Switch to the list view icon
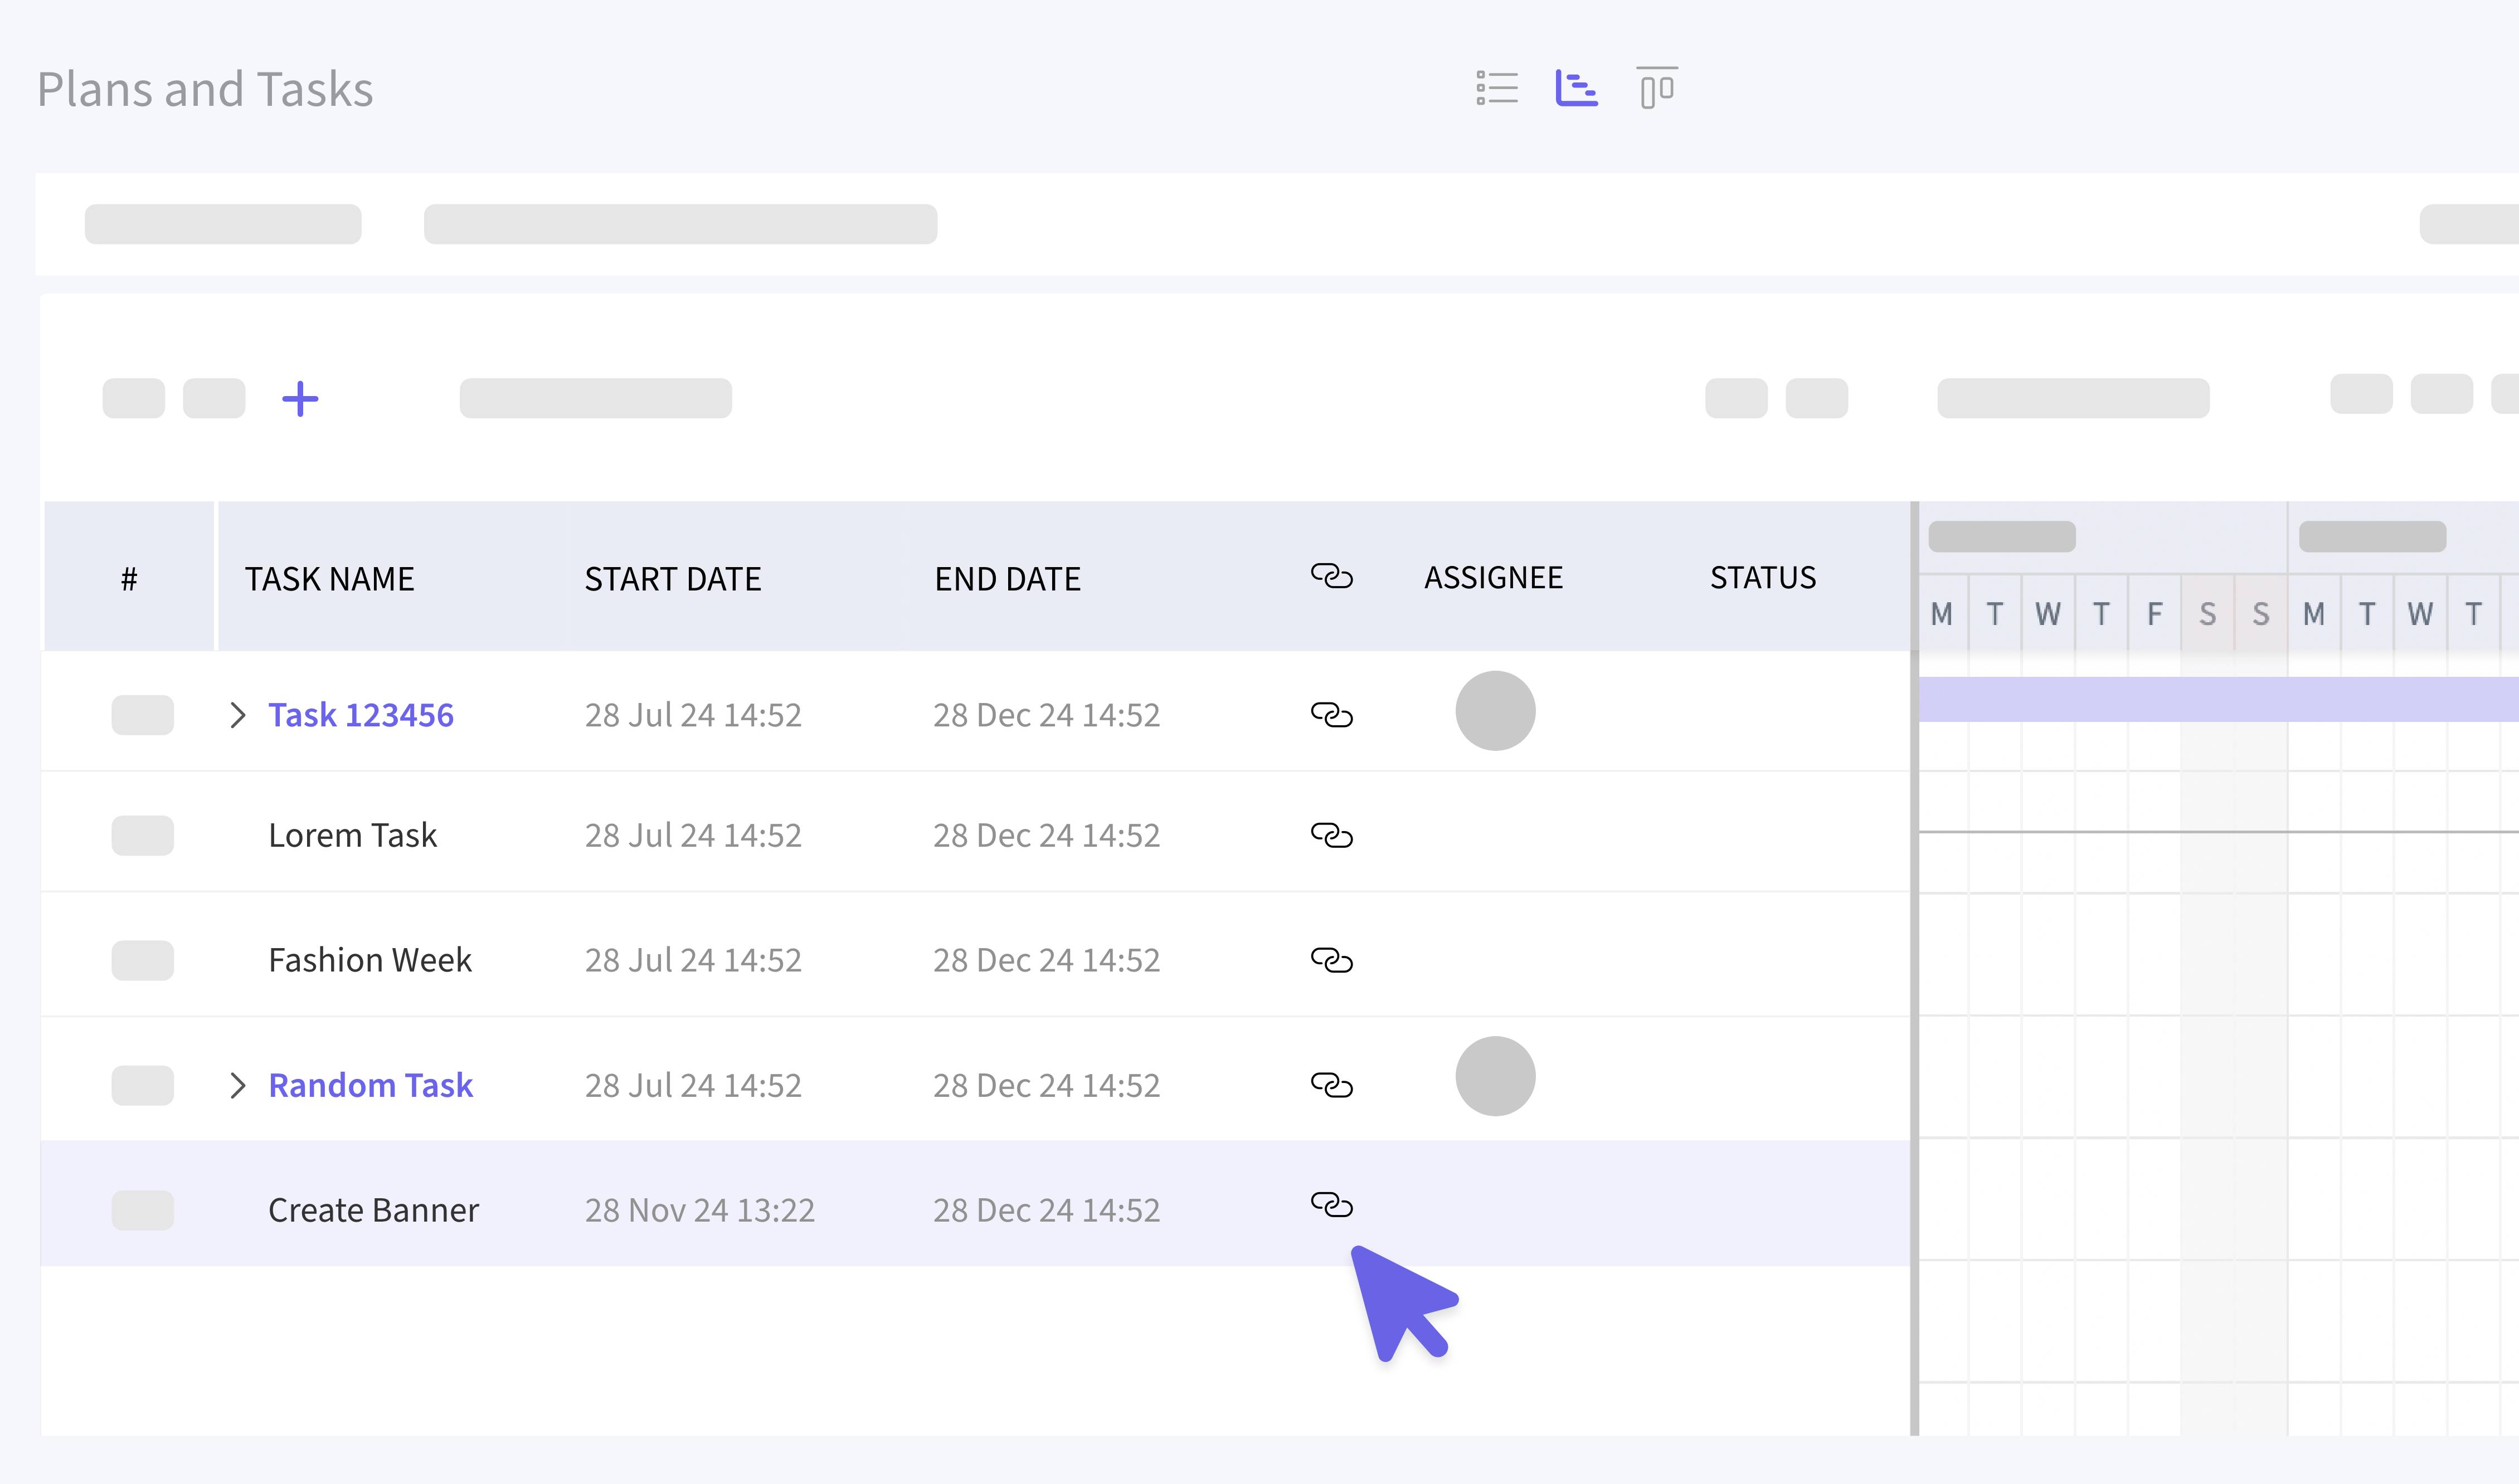Viewport: 2519px width, 1484px height. click(1496, 88)
